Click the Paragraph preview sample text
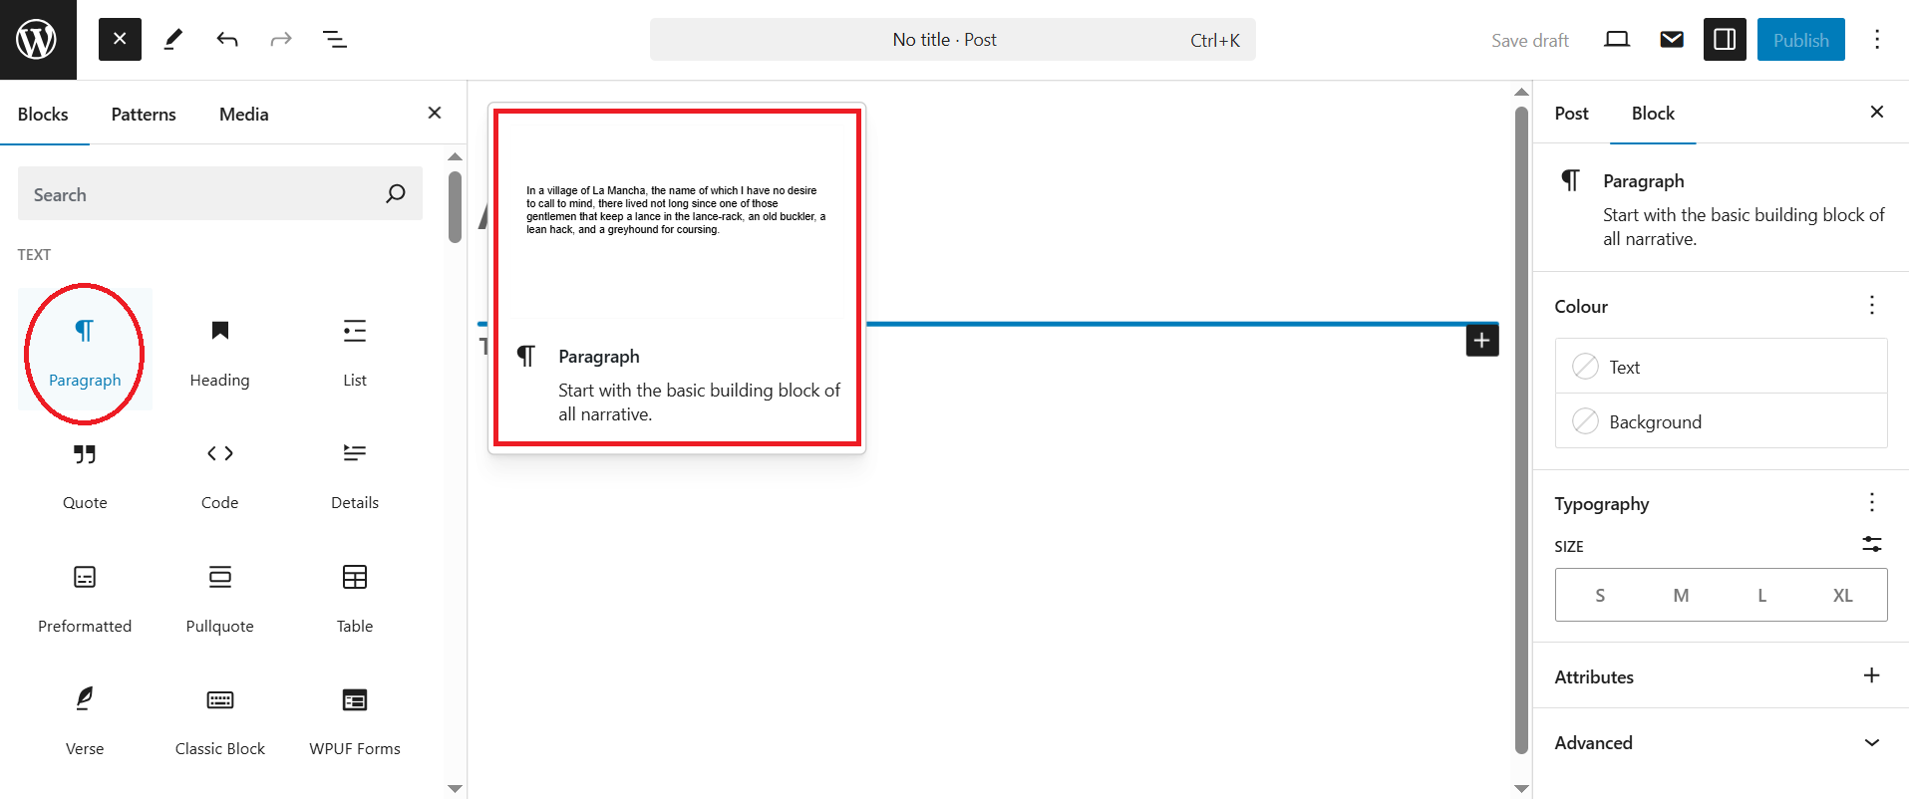 676,210
